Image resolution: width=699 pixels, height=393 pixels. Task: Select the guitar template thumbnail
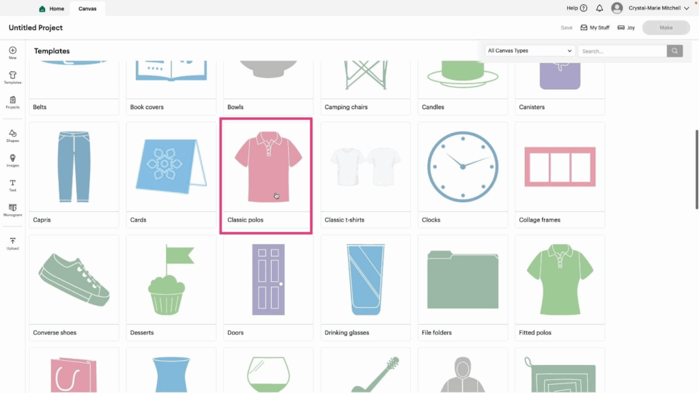pyautogui.click(x=366, y=370)
